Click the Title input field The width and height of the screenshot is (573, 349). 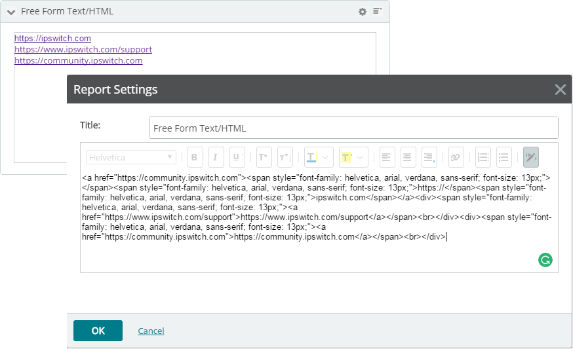353,128
